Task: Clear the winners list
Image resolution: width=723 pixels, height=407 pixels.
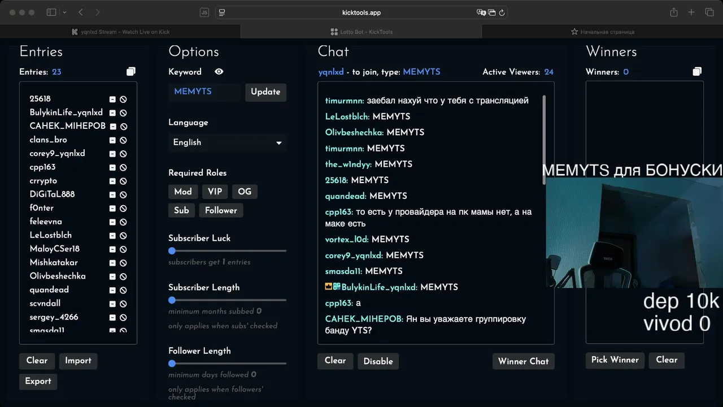Action: (667, 360)
